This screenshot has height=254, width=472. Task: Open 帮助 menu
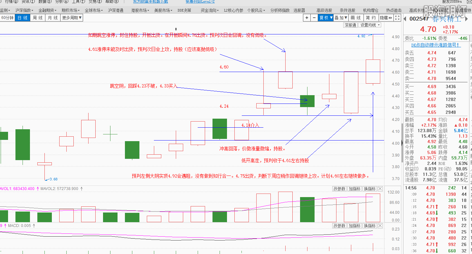click(112, 2)
